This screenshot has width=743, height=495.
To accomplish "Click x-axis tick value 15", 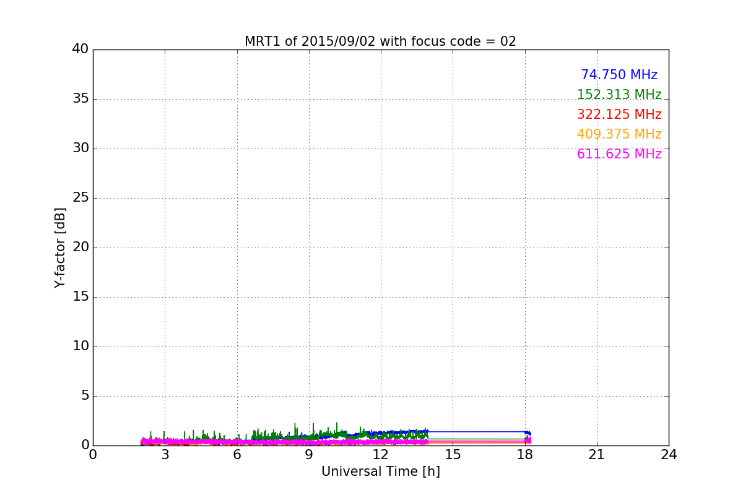I will [x=453, y=455].
